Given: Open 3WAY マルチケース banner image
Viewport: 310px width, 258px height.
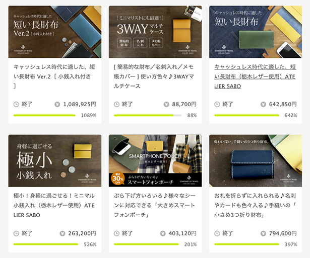Looking at the screenshot, I should [x=155, y=32].
